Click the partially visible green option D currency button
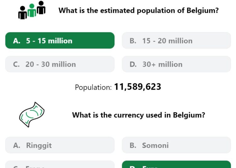Screen dimensions: 236x168 [176, 165]
